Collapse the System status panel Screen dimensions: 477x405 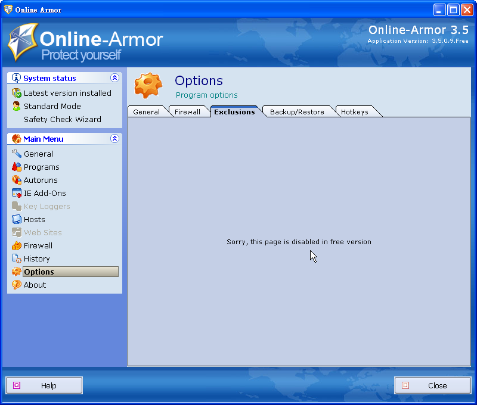[x=114, y=77]
